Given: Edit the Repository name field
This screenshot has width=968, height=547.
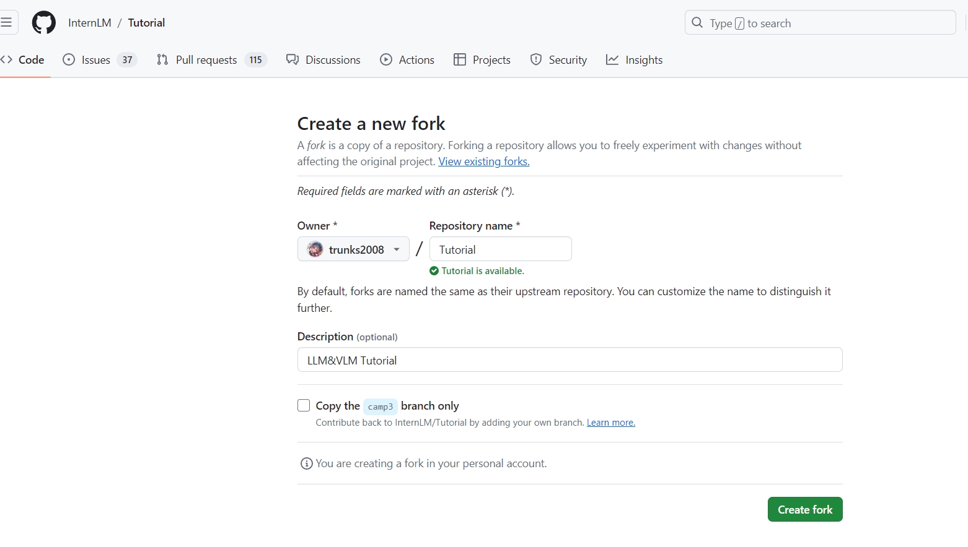Looking at the screenshot, I should [501, 249].
